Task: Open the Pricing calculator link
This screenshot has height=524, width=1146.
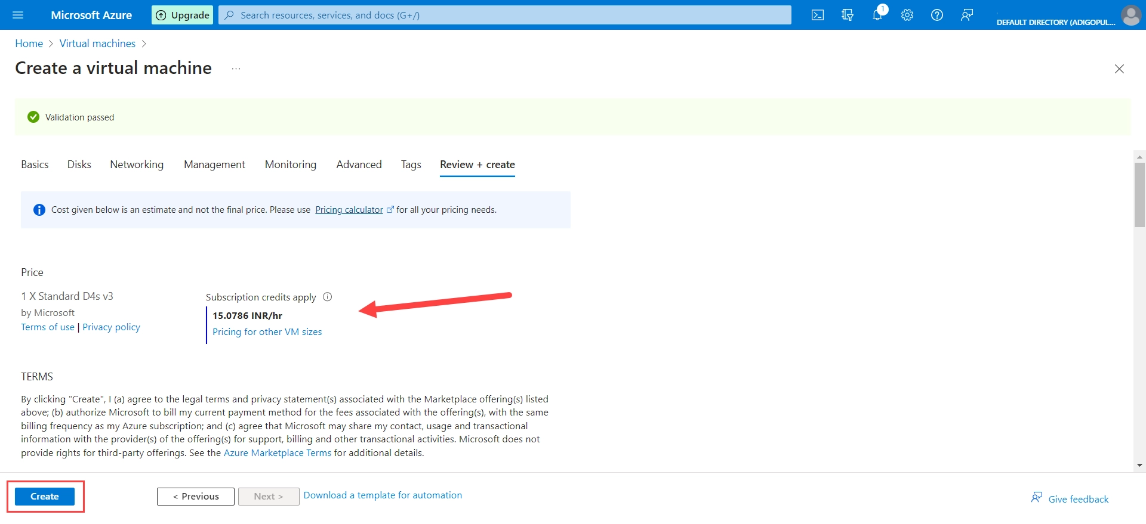Action: (x=349, y=210)
